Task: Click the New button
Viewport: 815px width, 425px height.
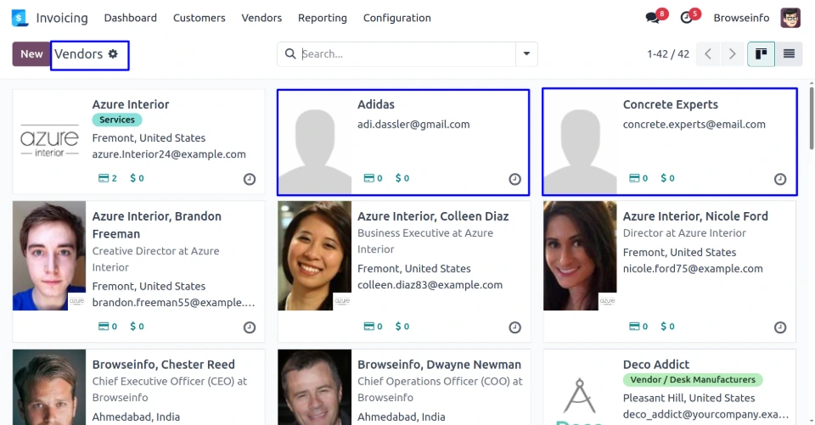Action: pyautogui.click(x=31, y=54)
